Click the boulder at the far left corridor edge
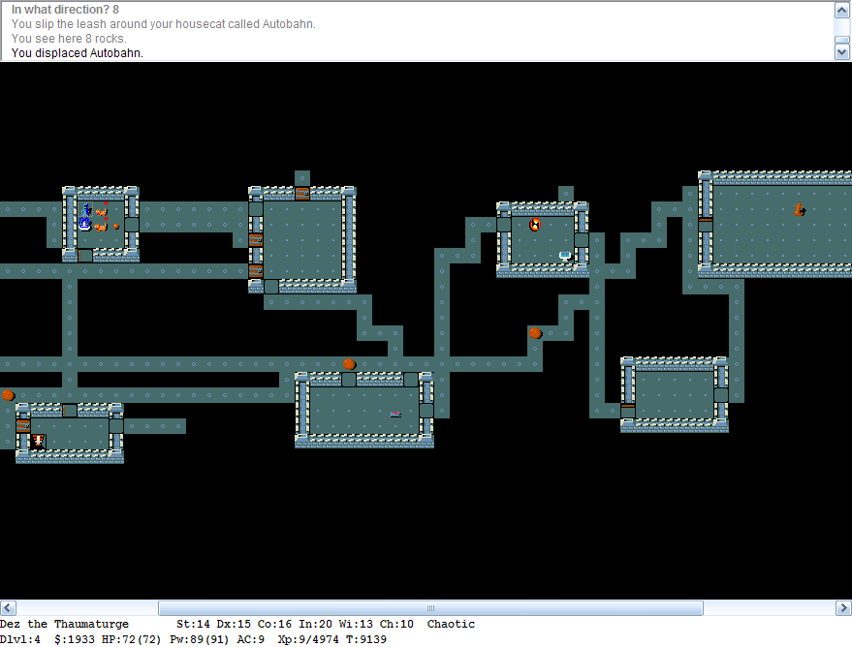 8,394
